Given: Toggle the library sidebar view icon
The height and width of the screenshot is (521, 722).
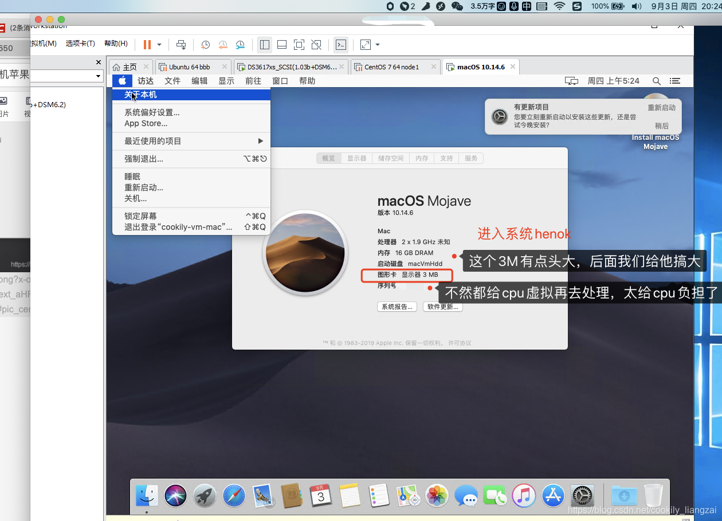Looking at the screenshot, I should click(264, 44).
